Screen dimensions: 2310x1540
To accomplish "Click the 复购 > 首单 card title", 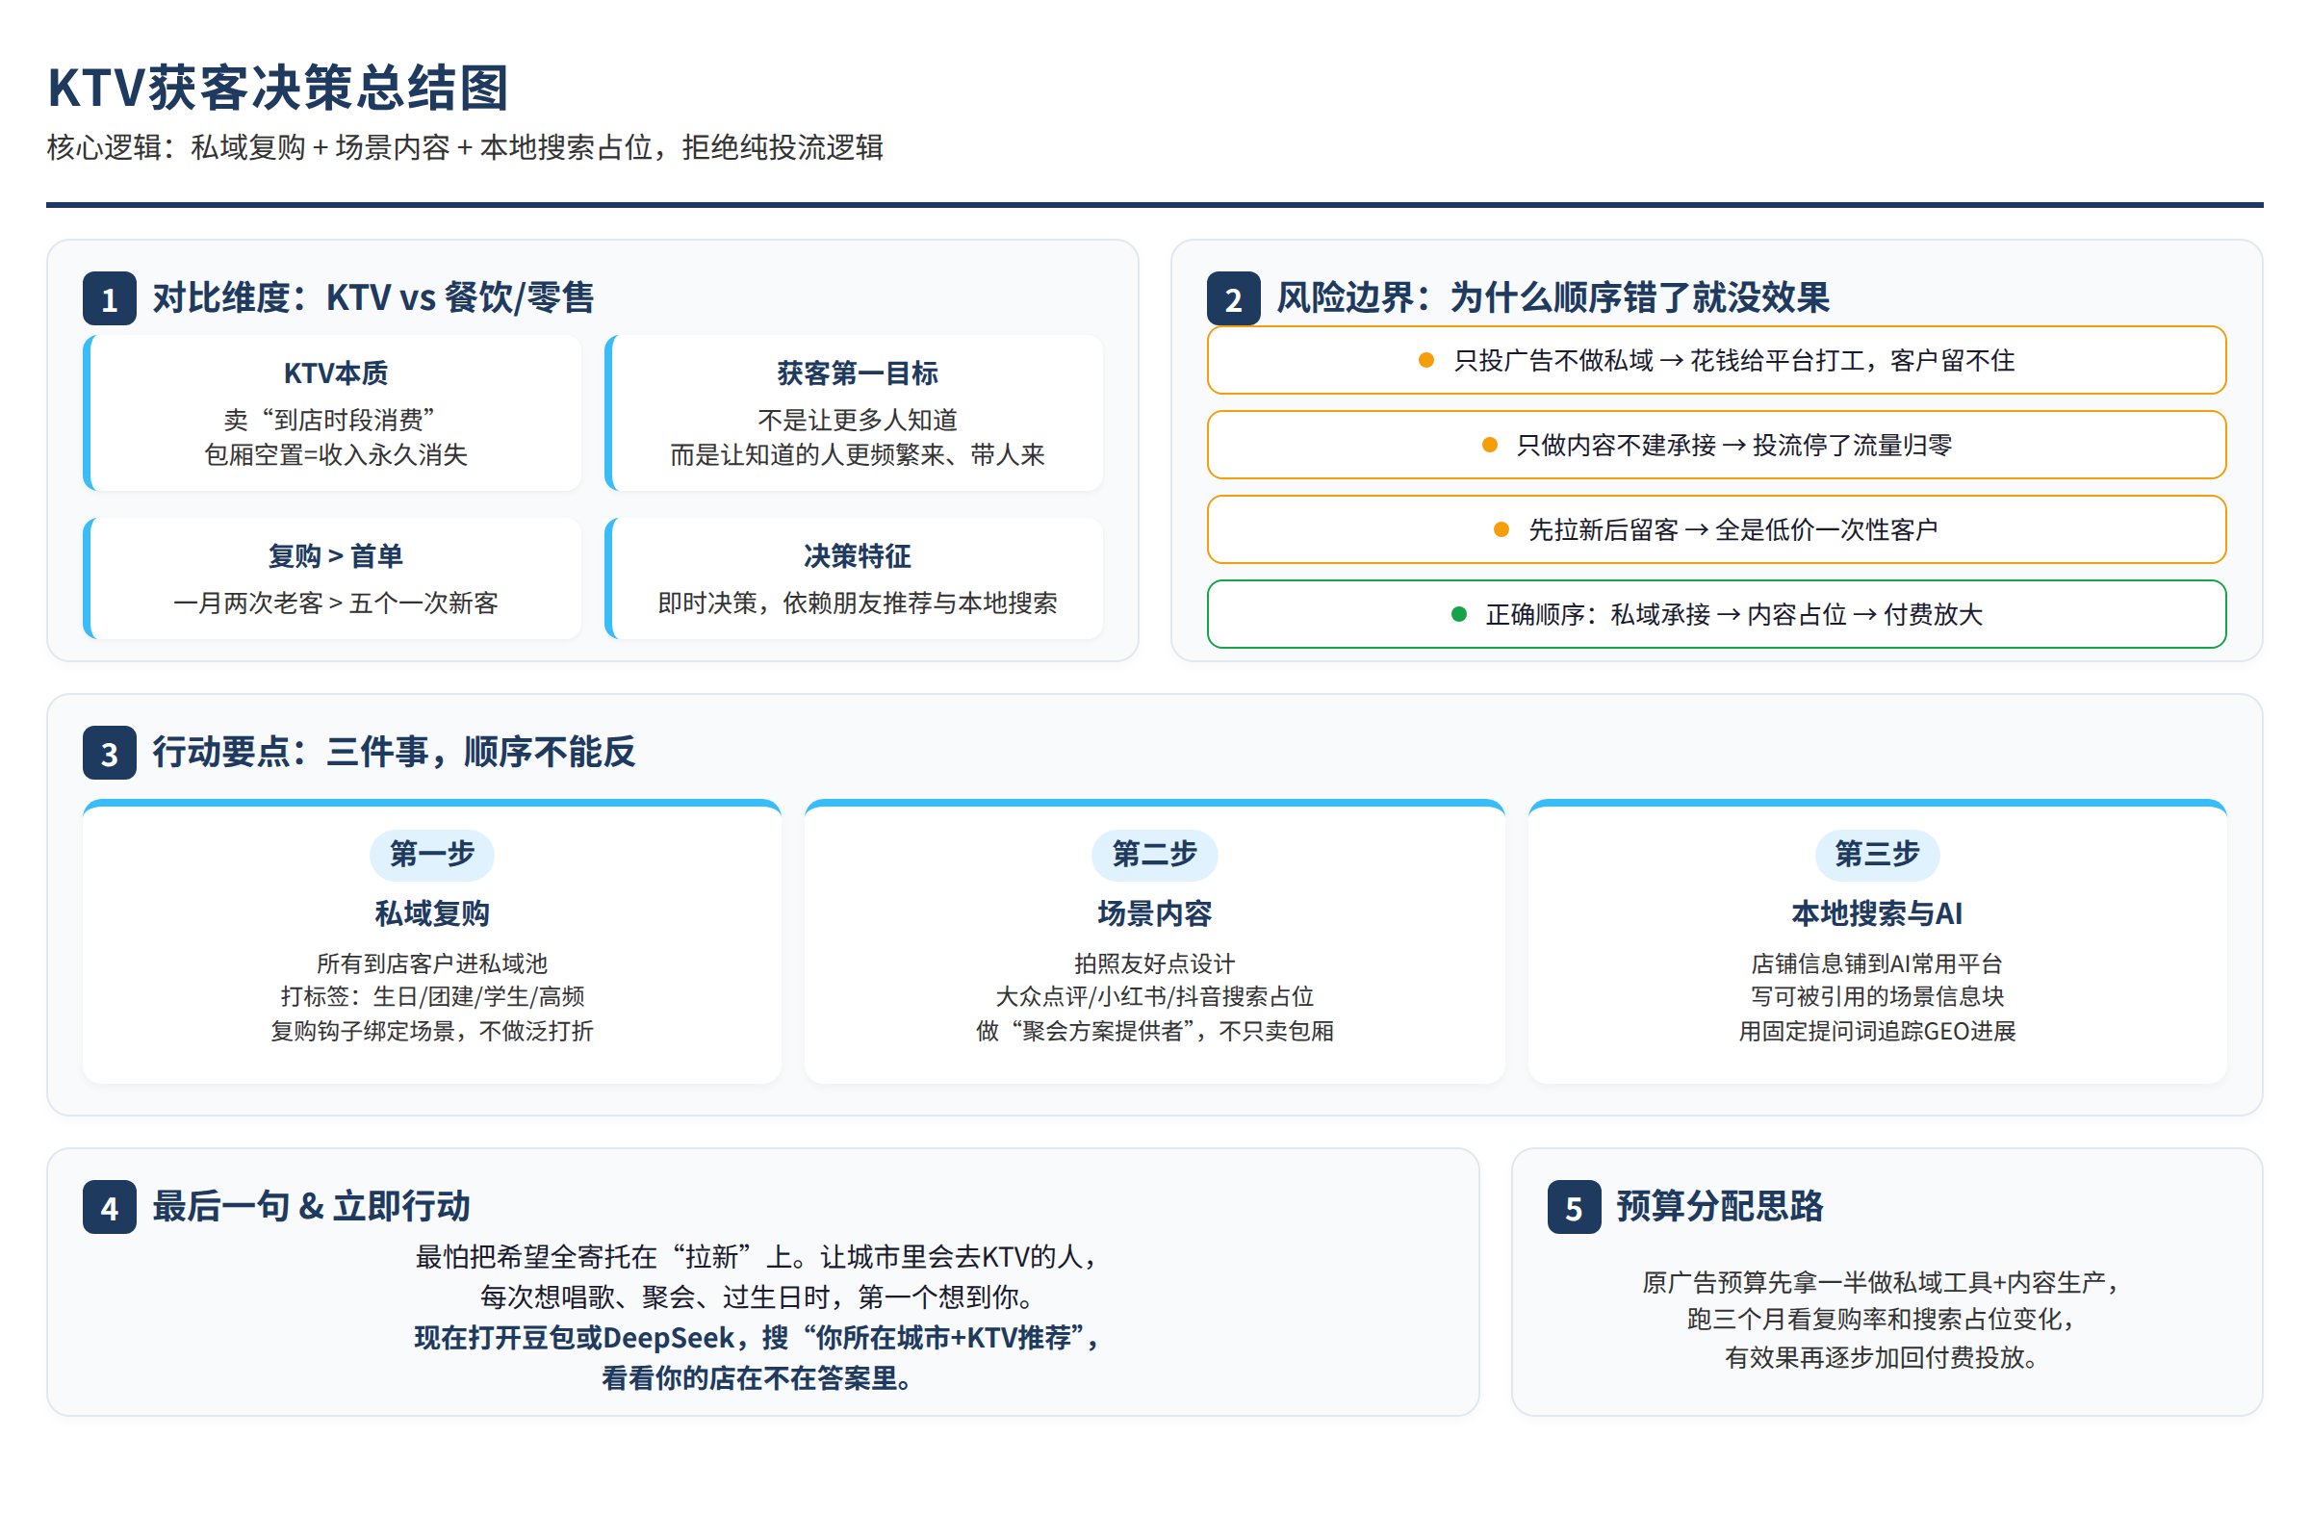I will (336, 556).
